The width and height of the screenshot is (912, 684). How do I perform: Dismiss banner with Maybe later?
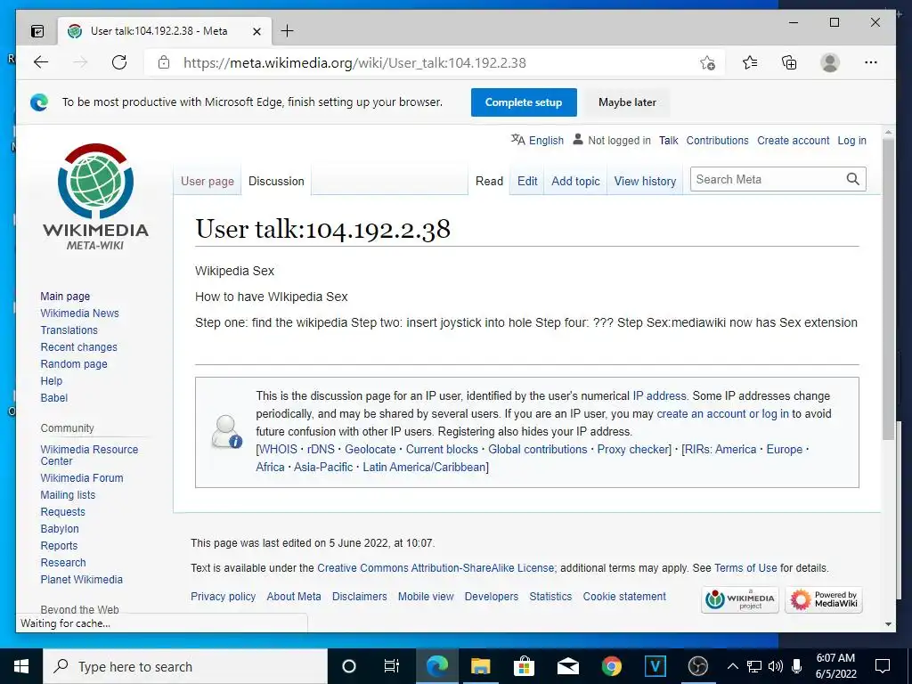click(627, 102)
